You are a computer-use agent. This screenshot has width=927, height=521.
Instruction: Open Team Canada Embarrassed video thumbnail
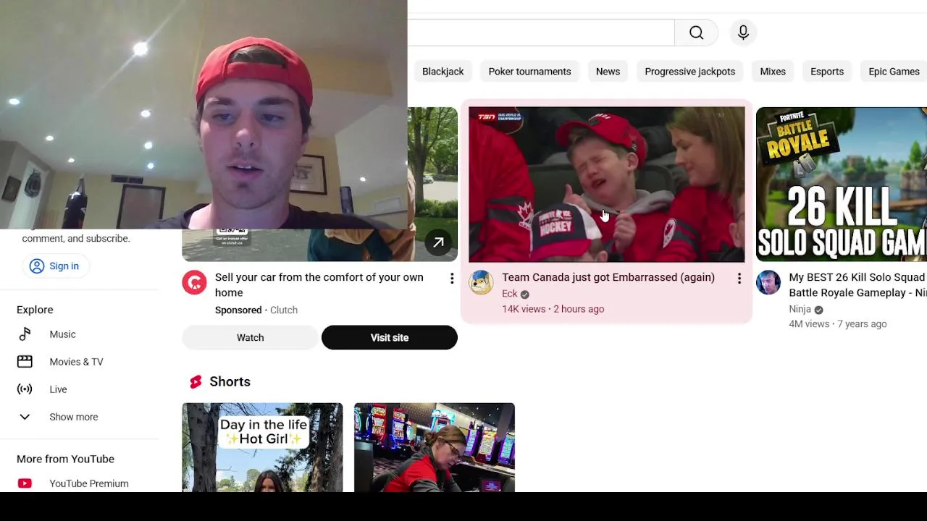click(607, 185)
